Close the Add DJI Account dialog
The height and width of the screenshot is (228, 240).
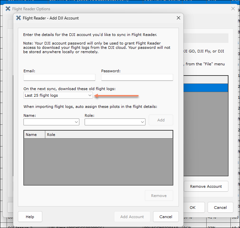click(178, 18)
